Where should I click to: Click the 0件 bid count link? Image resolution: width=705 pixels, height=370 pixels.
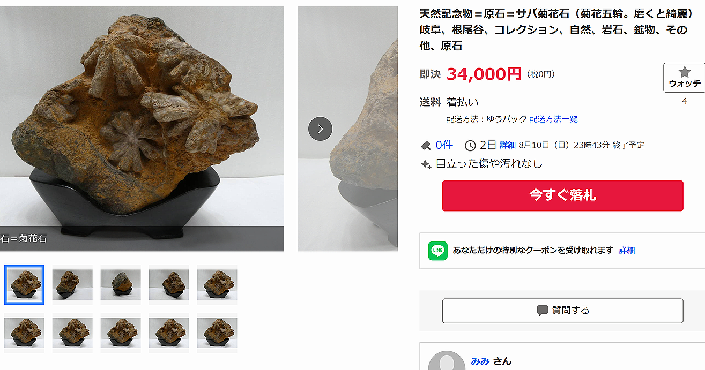(x=444, y=145)
